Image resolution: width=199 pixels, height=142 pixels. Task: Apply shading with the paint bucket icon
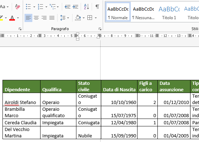click(x=78, y=18)
